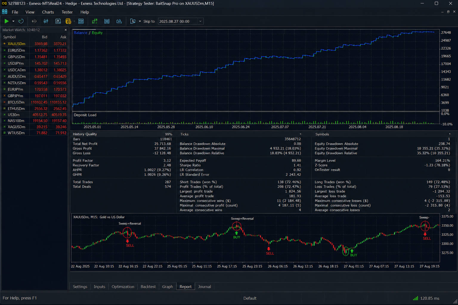Image resolution: width=458 pixels, height=305 pixels.
Task: Open the Charts menu
Action: pyautogui.click(x=48, y=12)
